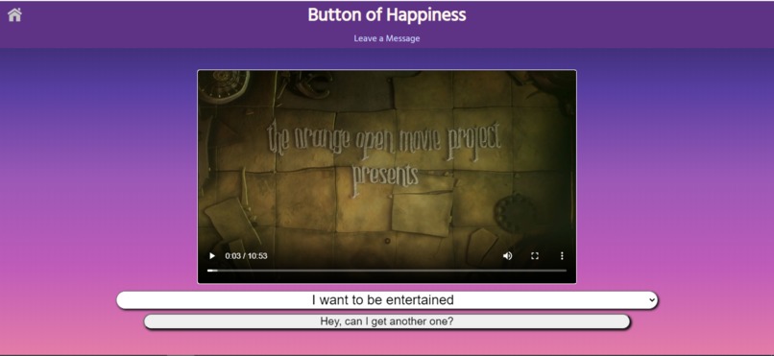Image resolution: width=774 pixels, height=356 pixels.
Task: Go to the home page icon
Action: (14, 14)
